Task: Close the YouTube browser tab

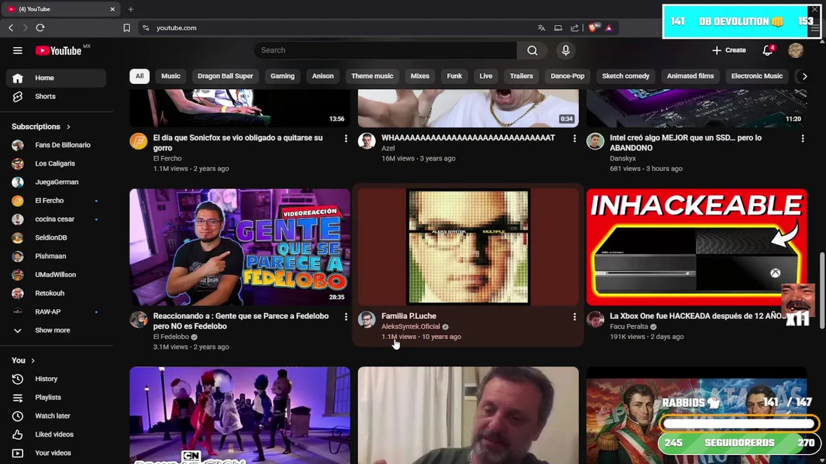Action: pos(112,9)
